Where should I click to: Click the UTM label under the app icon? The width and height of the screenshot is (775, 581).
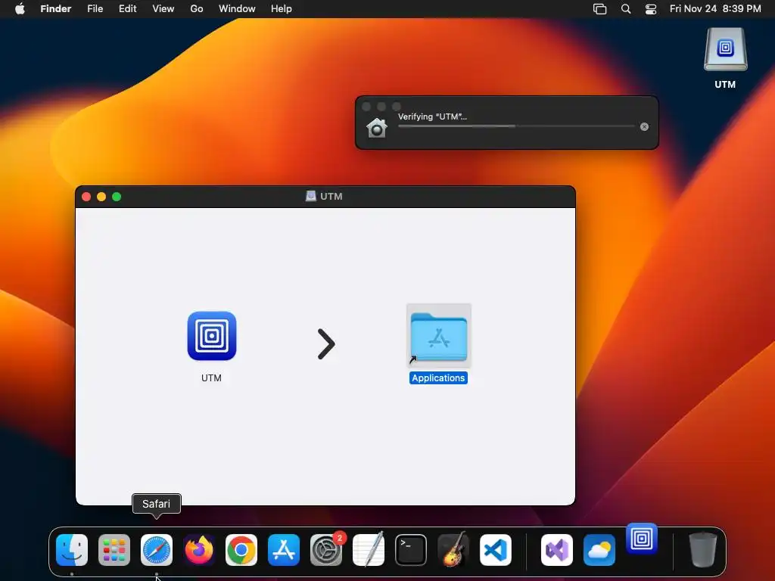pyautogui.click(x=212, y=378)
